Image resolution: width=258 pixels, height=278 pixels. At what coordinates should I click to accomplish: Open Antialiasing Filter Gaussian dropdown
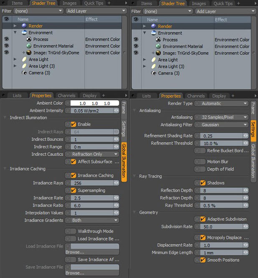point(224,125)
